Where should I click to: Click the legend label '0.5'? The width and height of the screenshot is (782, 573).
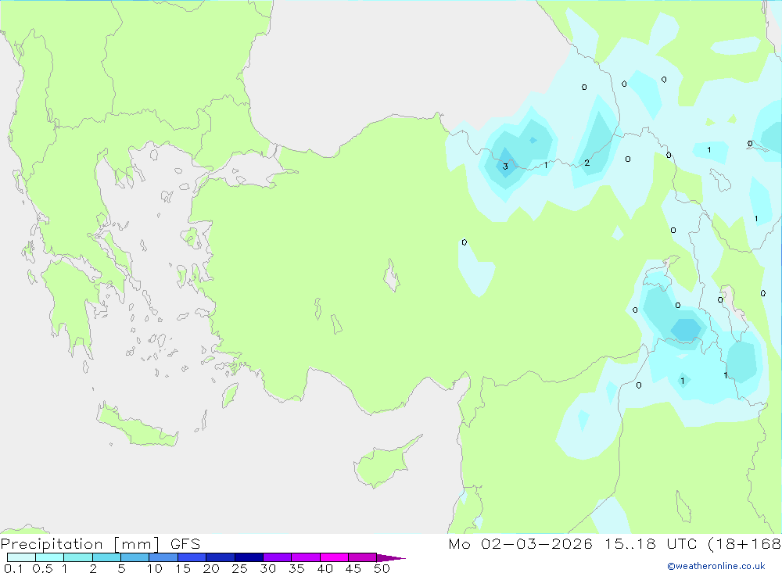[x=42, y=568]
